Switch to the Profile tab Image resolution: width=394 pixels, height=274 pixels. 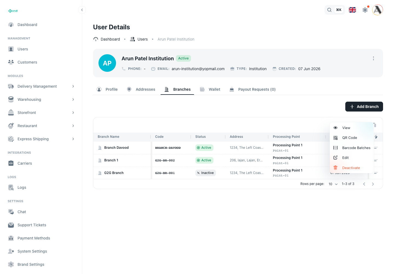tap(107, 89)
